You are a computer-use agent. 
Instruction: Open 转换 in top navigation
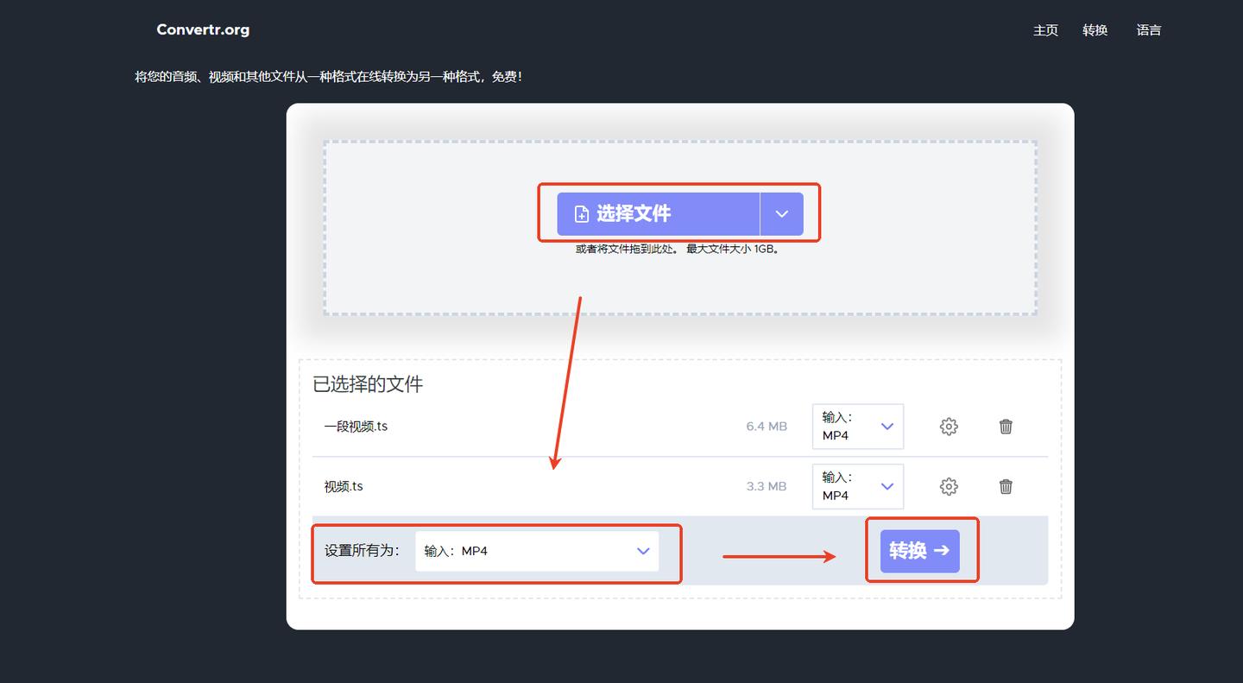1095,30
